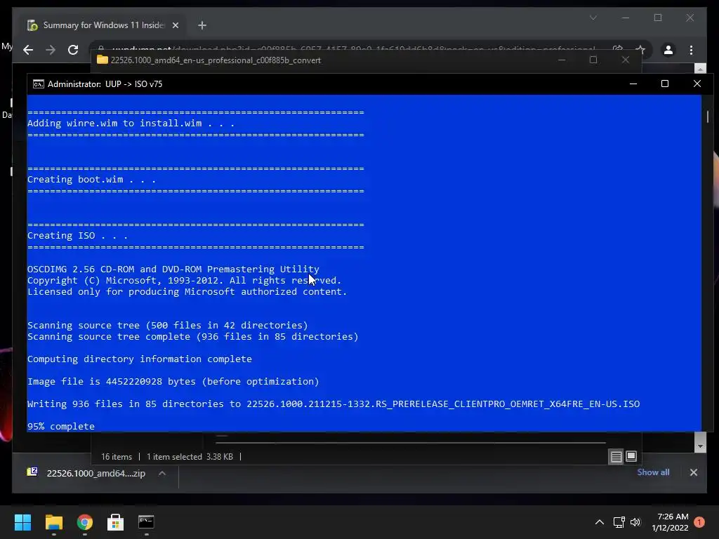Image resolution: width=719 pixels, height=539 pixels.
Task: Maximize the UUP -> ISO command window
Action: 665,84
